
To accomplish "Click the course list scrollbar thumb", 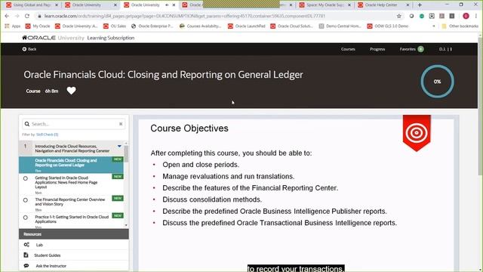I will click(x=126, y=154).
